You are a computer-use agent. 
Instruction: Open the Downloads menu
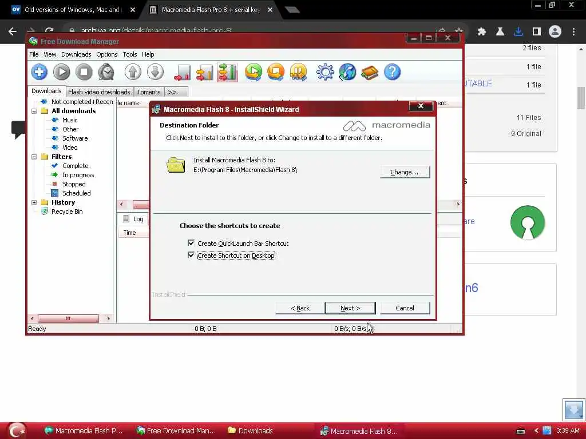[x=76, y=54]
